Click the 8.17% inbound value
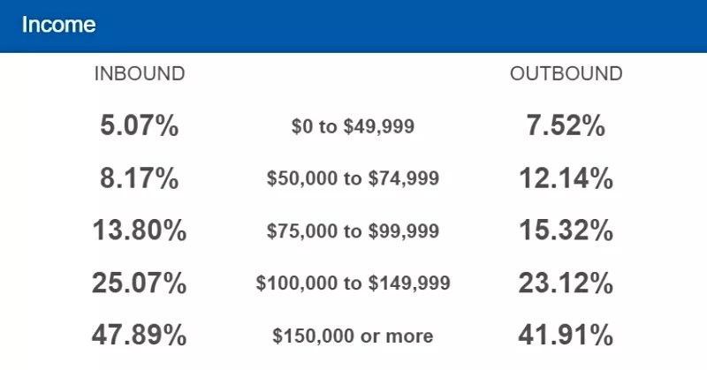The width and height of the screenshot is (707, 370). 140,179
